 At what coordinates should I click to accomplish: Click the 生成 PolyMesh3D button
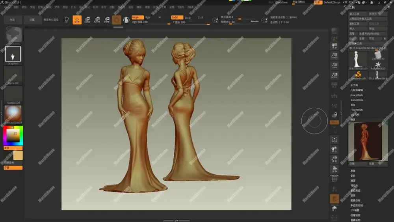click(373, 34)
